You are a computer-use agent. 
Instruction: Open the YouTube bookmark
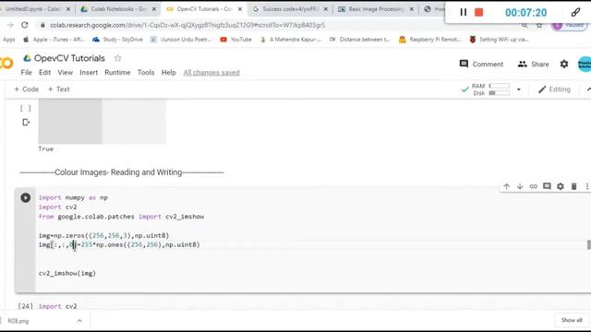click(x=235, y=39)
